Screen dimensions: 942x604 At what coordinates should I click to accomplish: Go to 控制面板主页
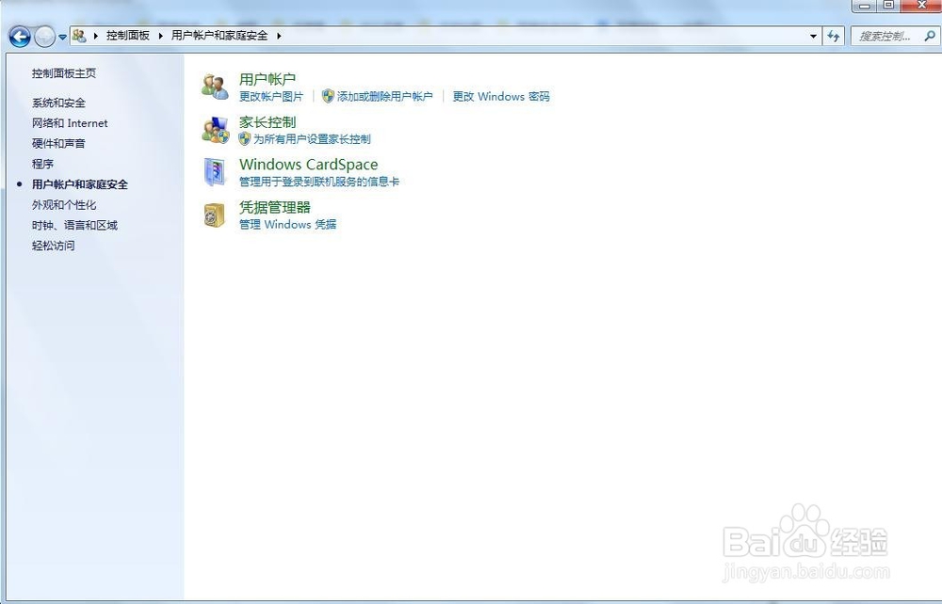[64, 72]
